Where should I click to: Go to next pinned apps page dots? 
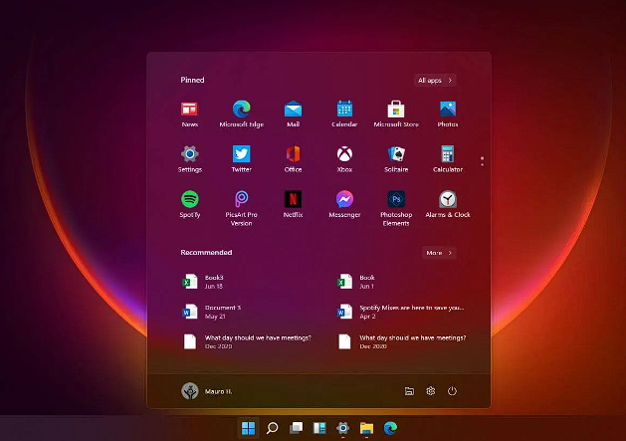pos(483,159)
